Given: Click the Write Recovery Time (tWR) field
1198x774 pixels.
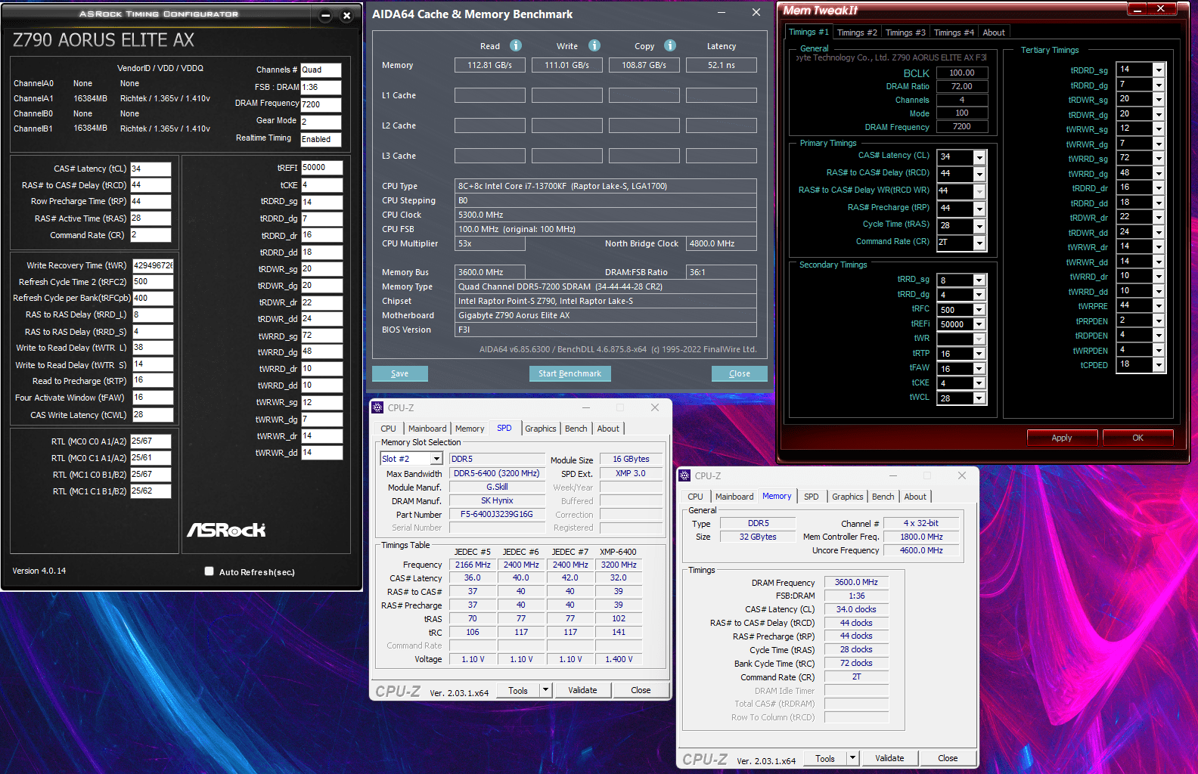Looking at the screenshot, I should (153, 265).
